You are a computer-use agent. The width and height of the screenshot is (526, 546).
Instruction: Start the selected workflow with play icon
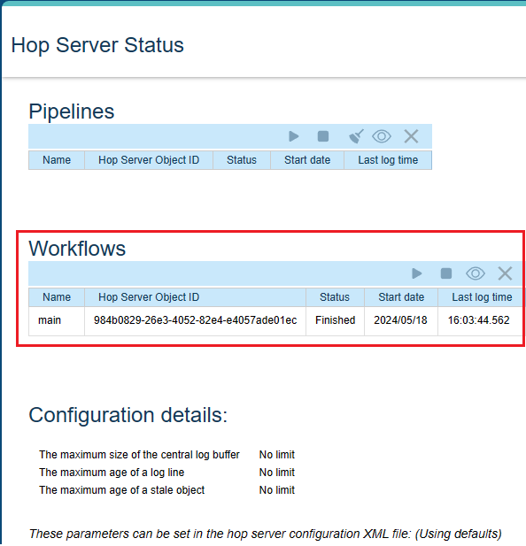click(416, 273)
